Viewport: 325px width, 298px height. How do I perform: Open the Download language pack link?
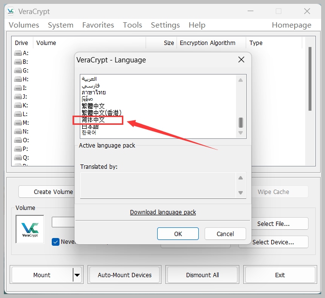click(163, 212)
